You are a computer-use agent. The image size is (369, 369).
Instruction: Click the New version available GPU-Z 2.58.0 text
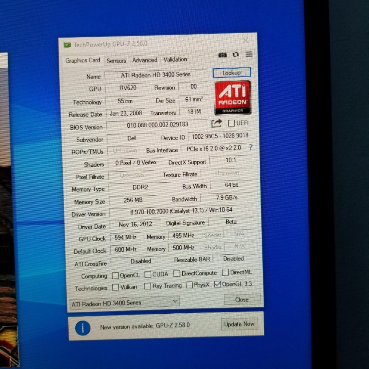[145, 326]
